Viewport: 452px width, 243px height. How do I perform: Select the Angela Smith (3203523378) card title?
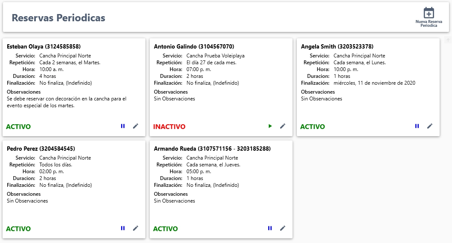coord(337,47)
